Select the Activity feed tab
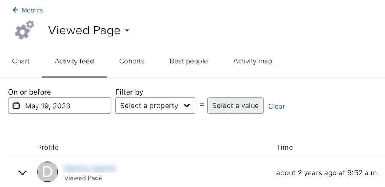The image size is (385, 187). 74,61
